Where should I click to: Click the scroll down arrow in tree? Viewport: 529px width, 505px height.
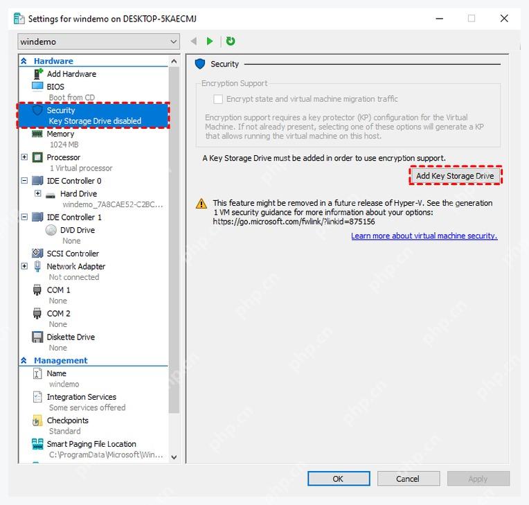tap(174, 457)
